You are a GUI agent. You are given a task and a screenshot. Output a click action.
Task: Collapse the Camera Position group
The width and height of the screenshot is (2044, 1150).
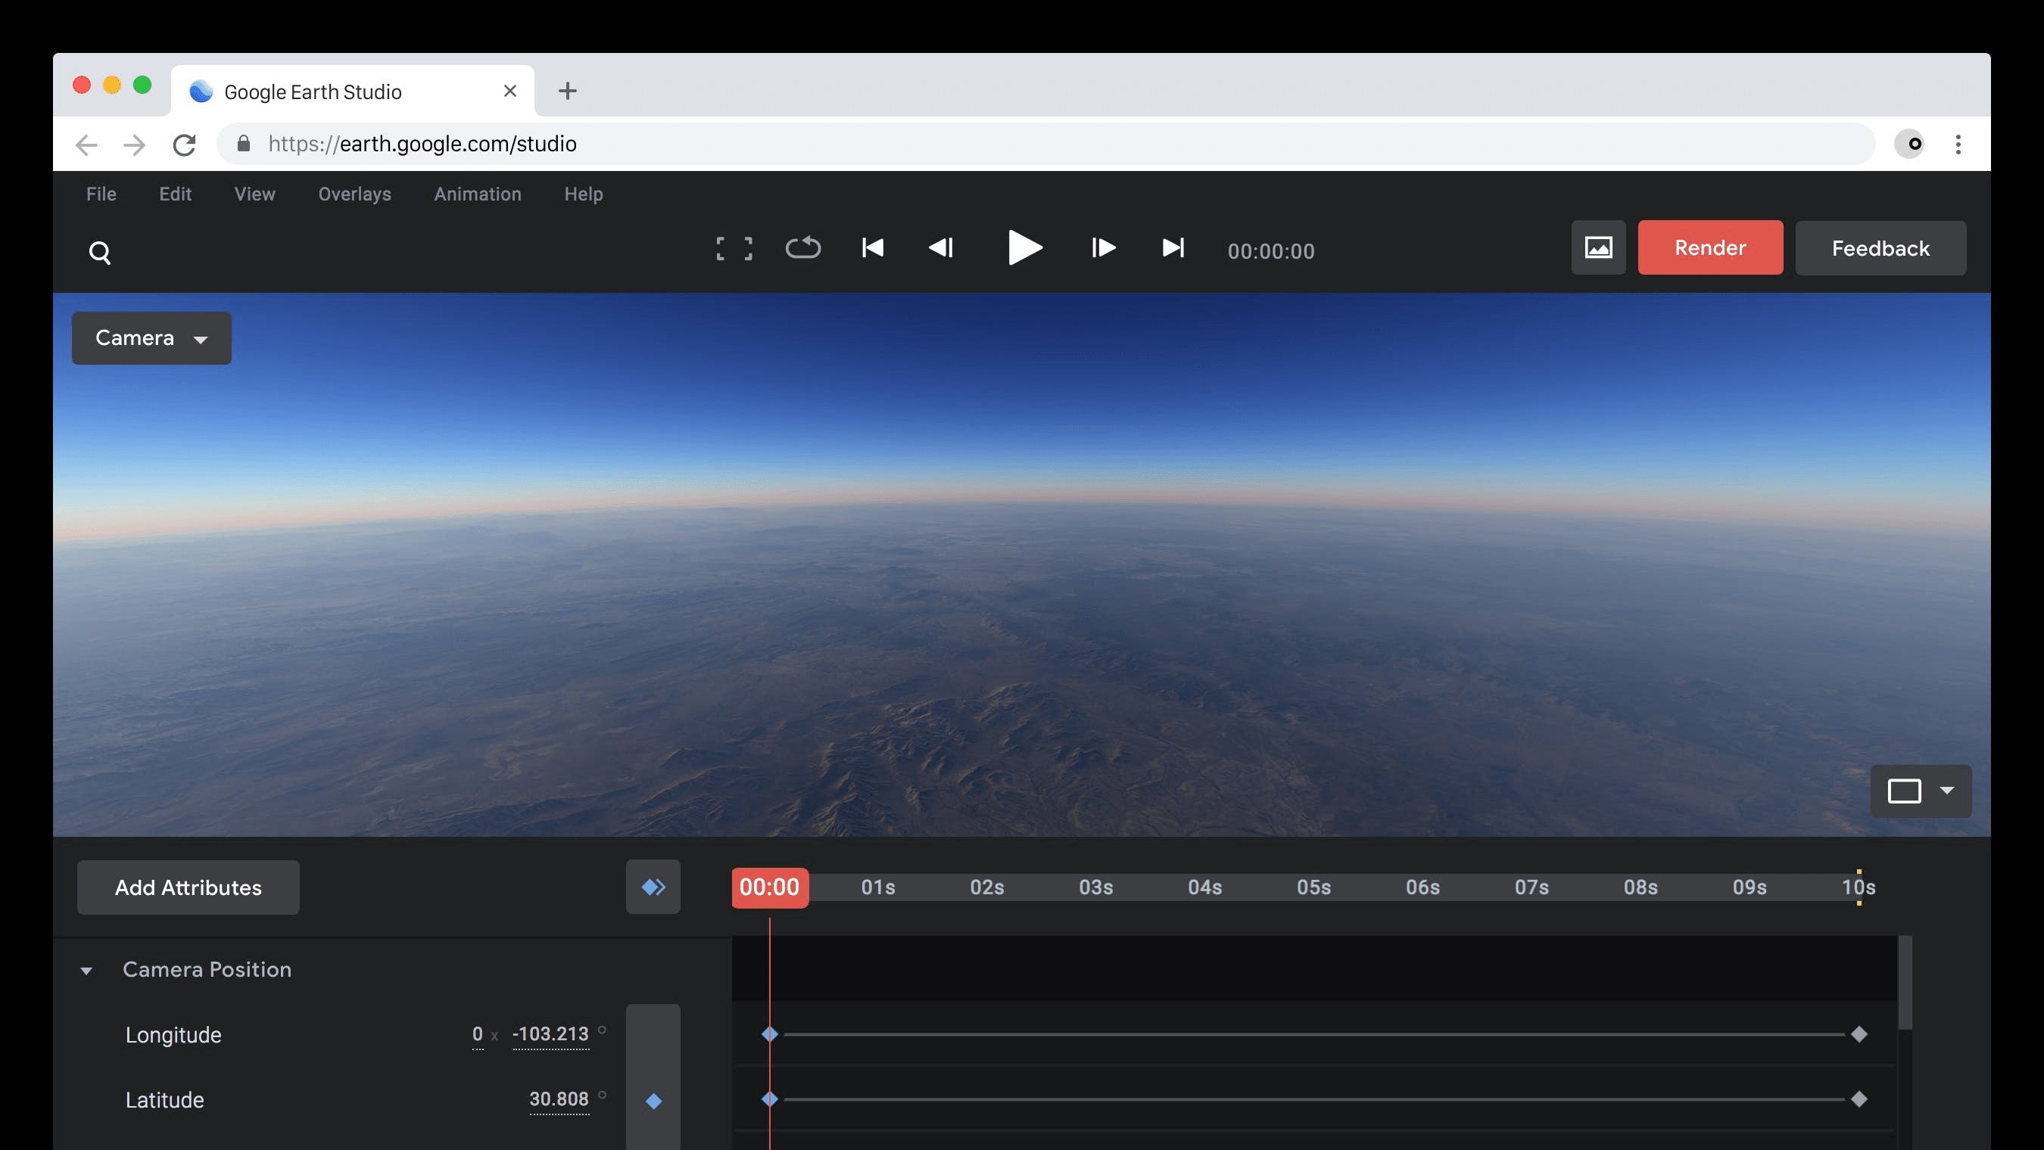coord(86,971)
